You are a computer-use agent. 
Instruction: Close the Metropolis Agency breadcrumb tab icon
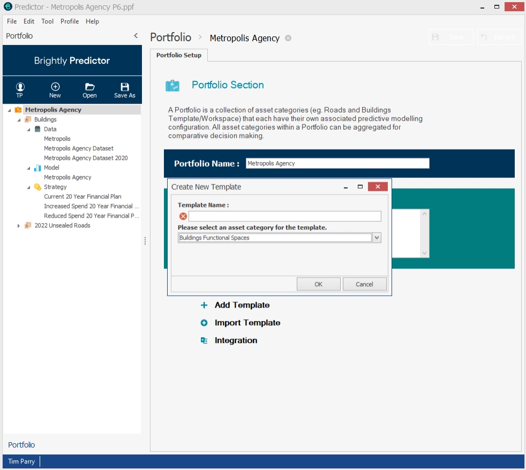[288, 38]
